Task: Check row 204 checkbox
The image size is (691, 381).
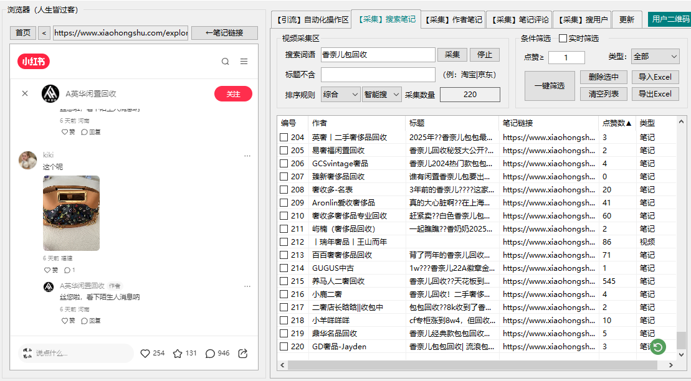Action: tap(284, 138)
